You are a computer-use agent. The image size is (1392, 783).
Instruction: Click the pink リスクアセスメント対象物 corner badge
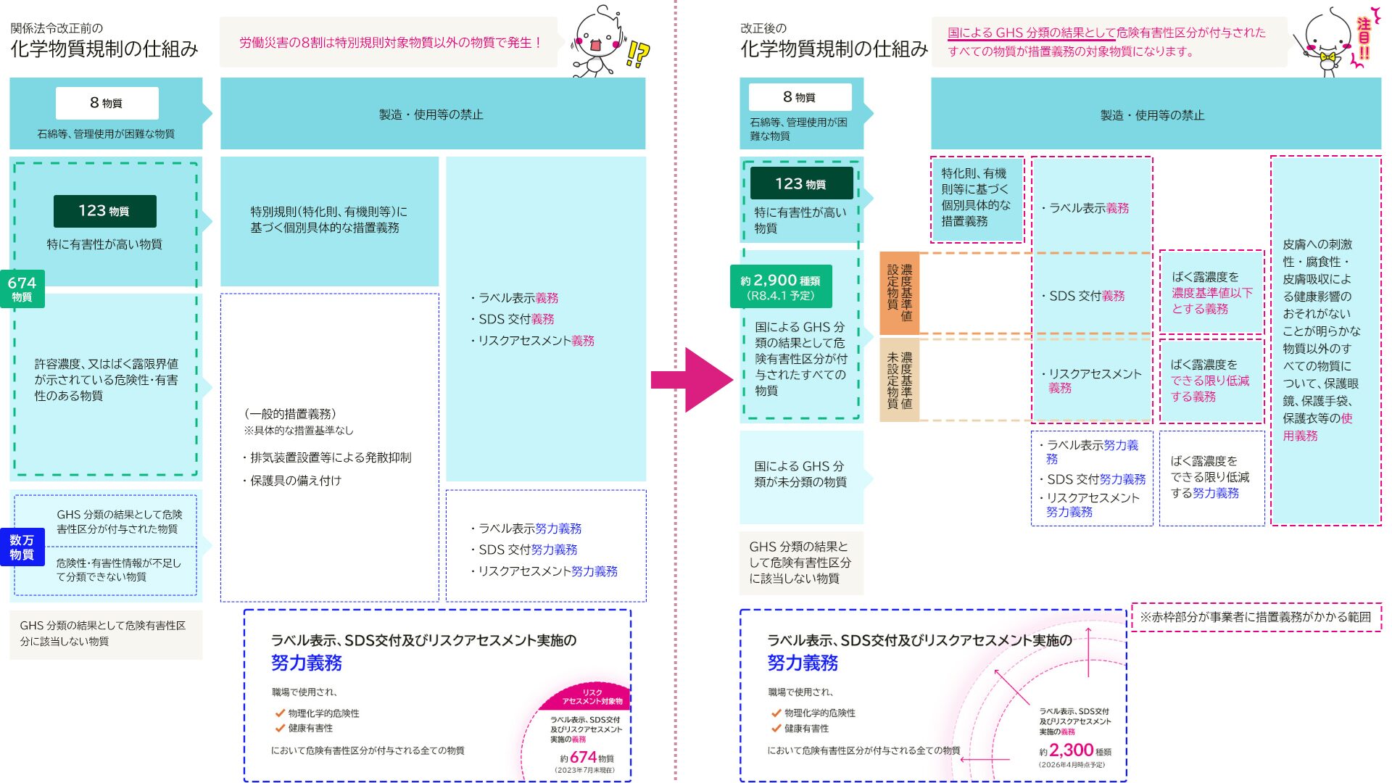coord(591,696)
